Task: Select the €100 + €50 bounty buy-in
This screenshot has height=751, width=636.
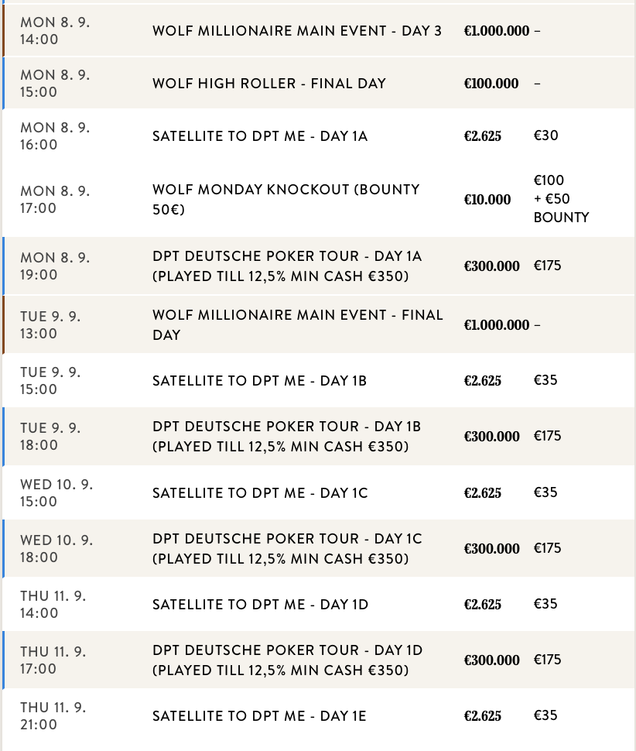Action: [561, 199]
